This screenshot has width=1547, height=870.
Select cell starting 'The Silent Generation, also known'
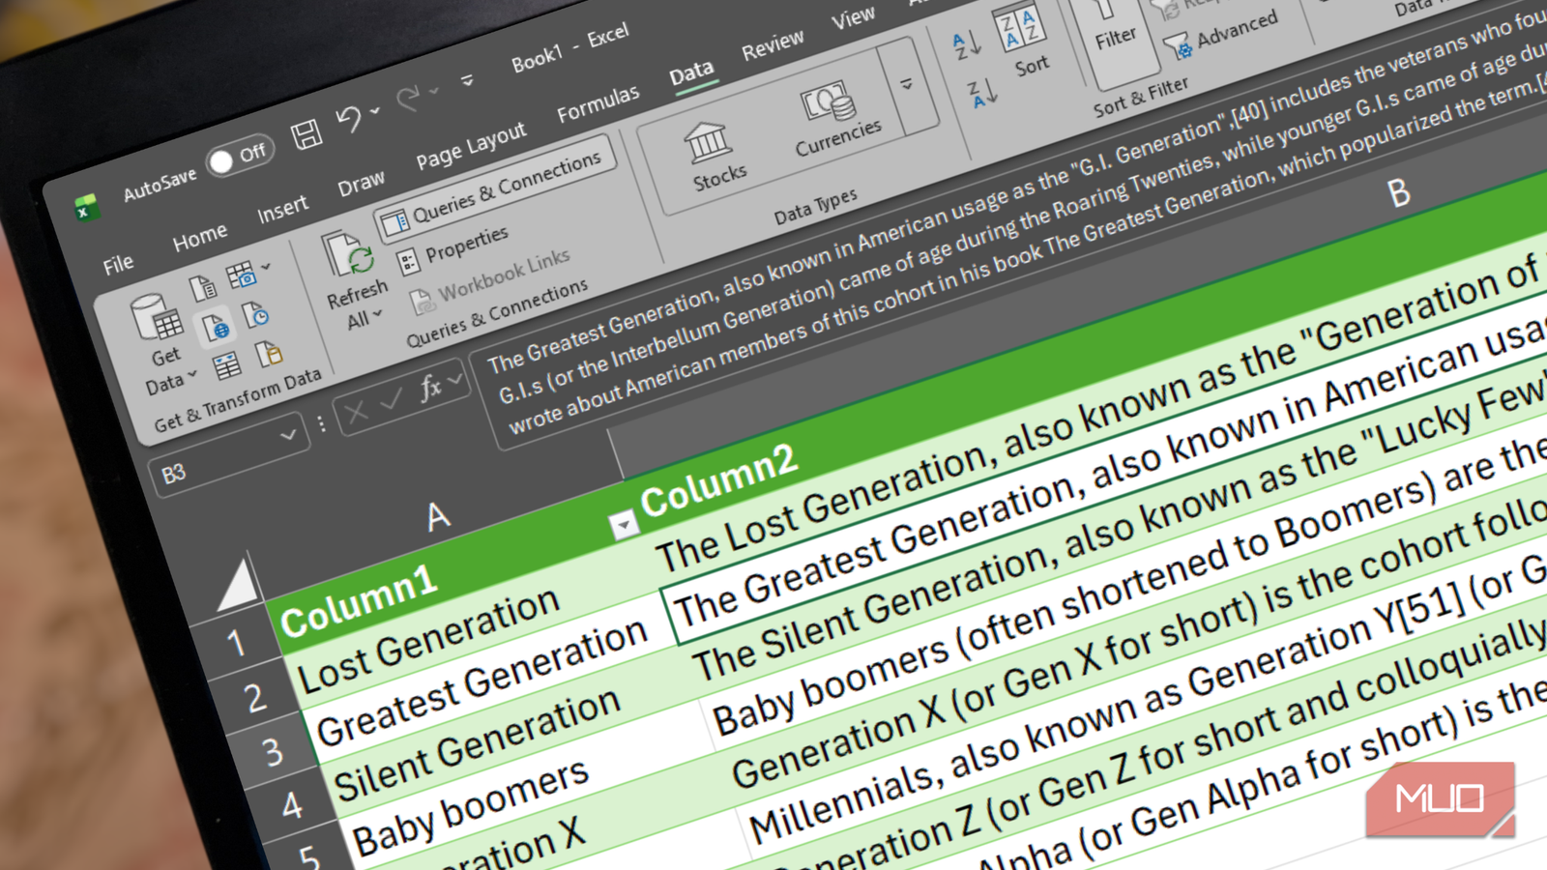(1122, 527)
